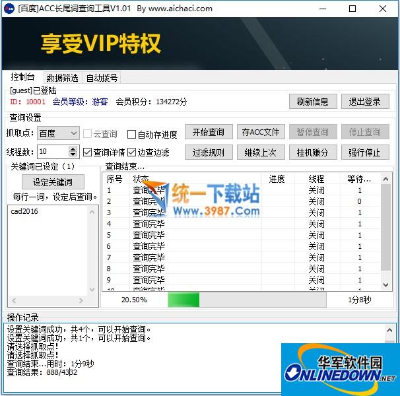The height and width of the screenshot is (396, 400).
Task: Click the 进度 column header
Action: coord(277,179)
